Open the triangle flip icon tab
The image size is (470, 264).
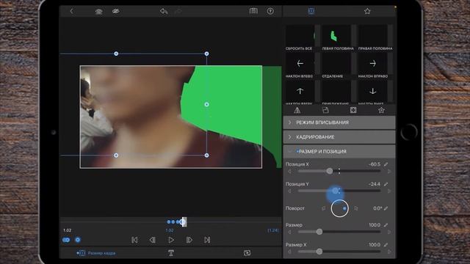(x=297, y=111)
